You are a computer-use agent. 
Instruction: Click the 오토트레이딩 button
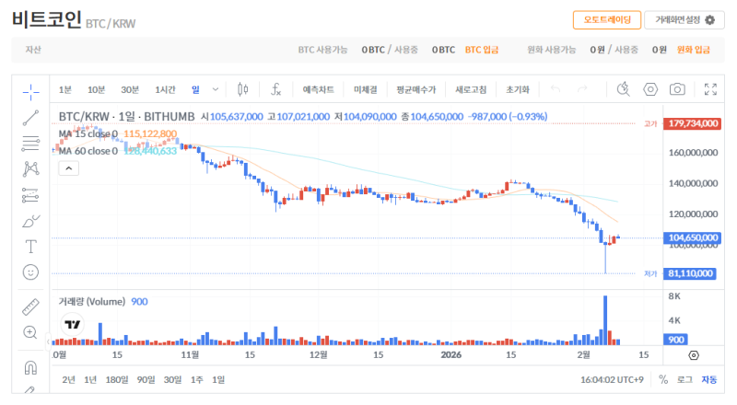(606, 20)
